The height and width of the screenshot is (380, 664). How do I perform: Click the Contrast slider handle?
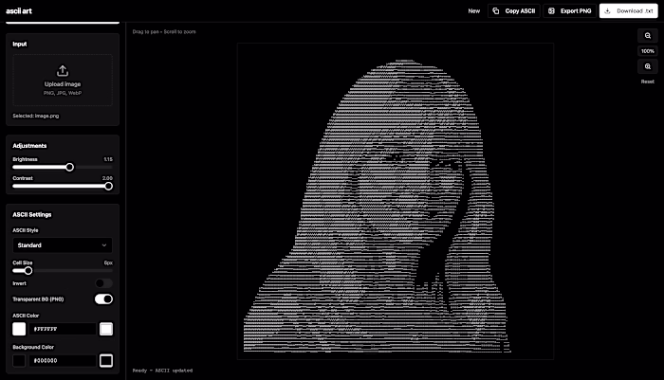108,186
